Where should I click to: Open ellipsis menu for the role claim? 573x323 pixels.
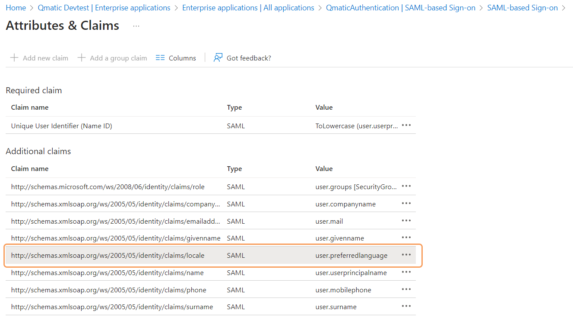pos(406,187)
